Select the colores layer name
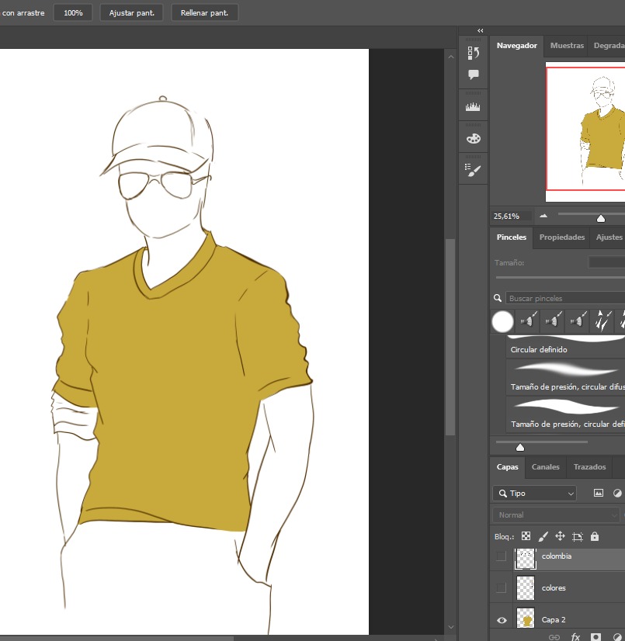Viewport: 625px width, 641px height. (x=554, y=588)
